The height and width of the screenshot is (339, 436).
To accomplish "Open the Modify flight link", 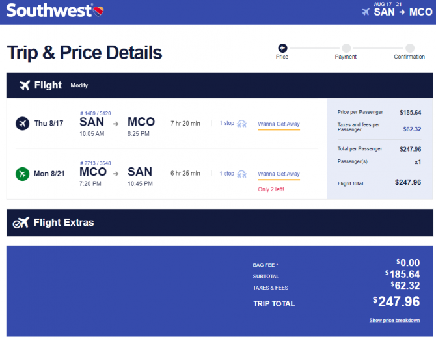I will [79, 85].
